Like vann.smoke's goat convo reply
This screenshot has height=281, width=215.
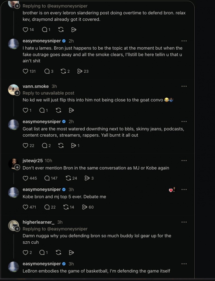pyautogui.click(x=27, y=110)
